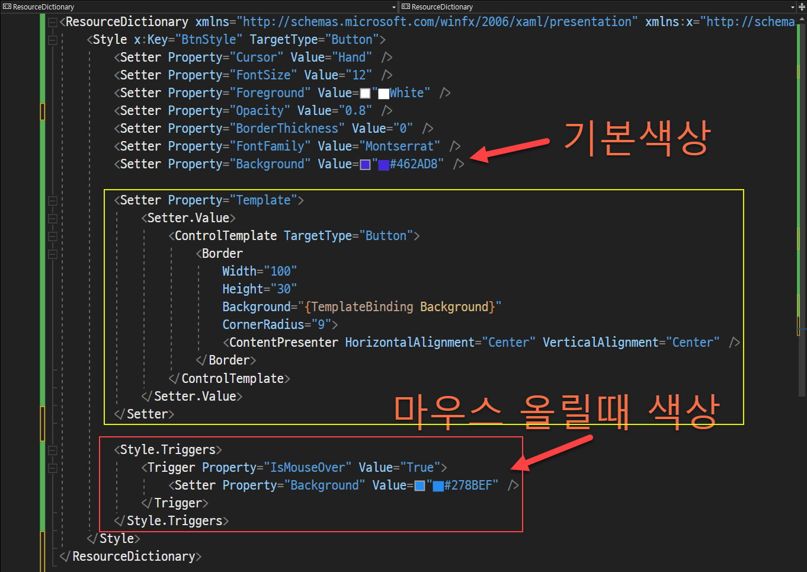This screenshot has height=572, width=807.
Task: Collapse the ControlTemplate fold region
Action: pyautogui.click(x=52, y=235)
